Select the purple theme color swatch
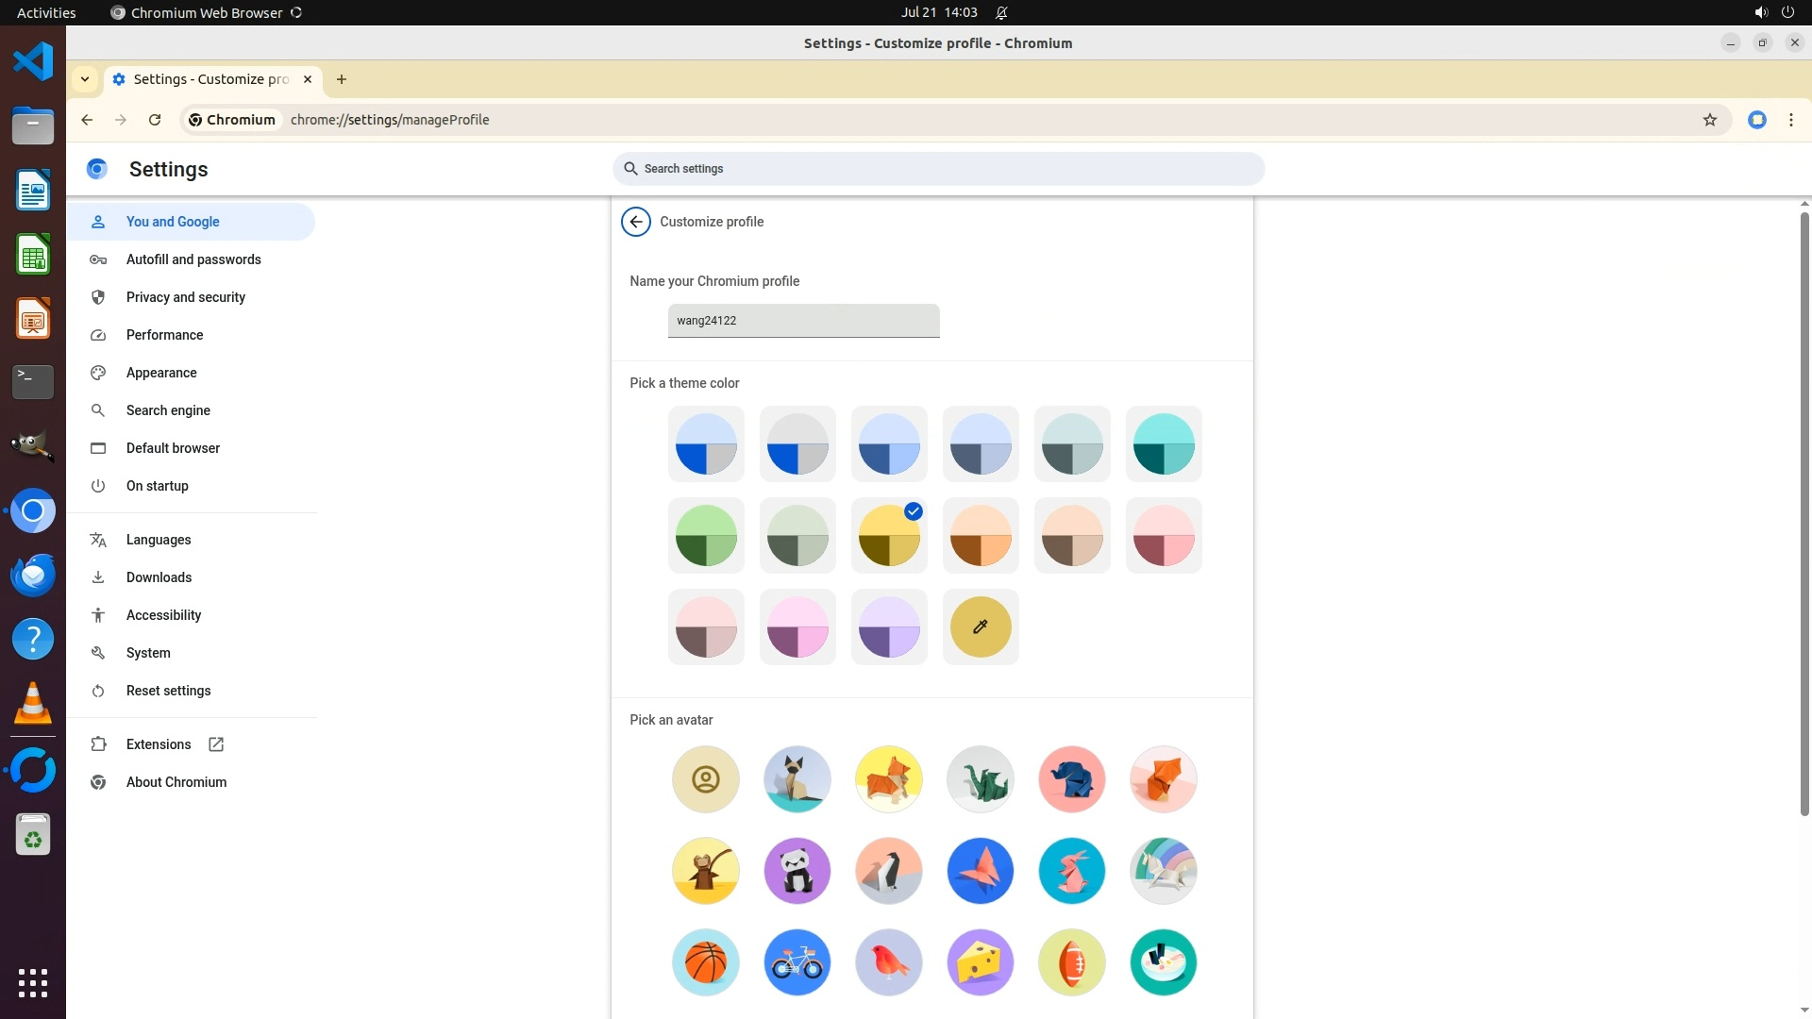 [888, 626]
